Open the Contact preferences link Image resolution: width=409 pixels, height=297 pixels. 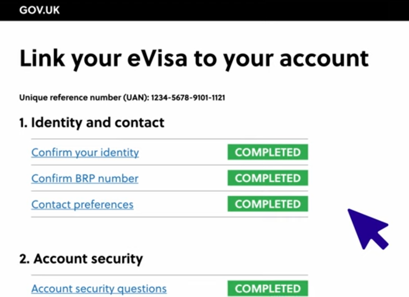(82, 205)
